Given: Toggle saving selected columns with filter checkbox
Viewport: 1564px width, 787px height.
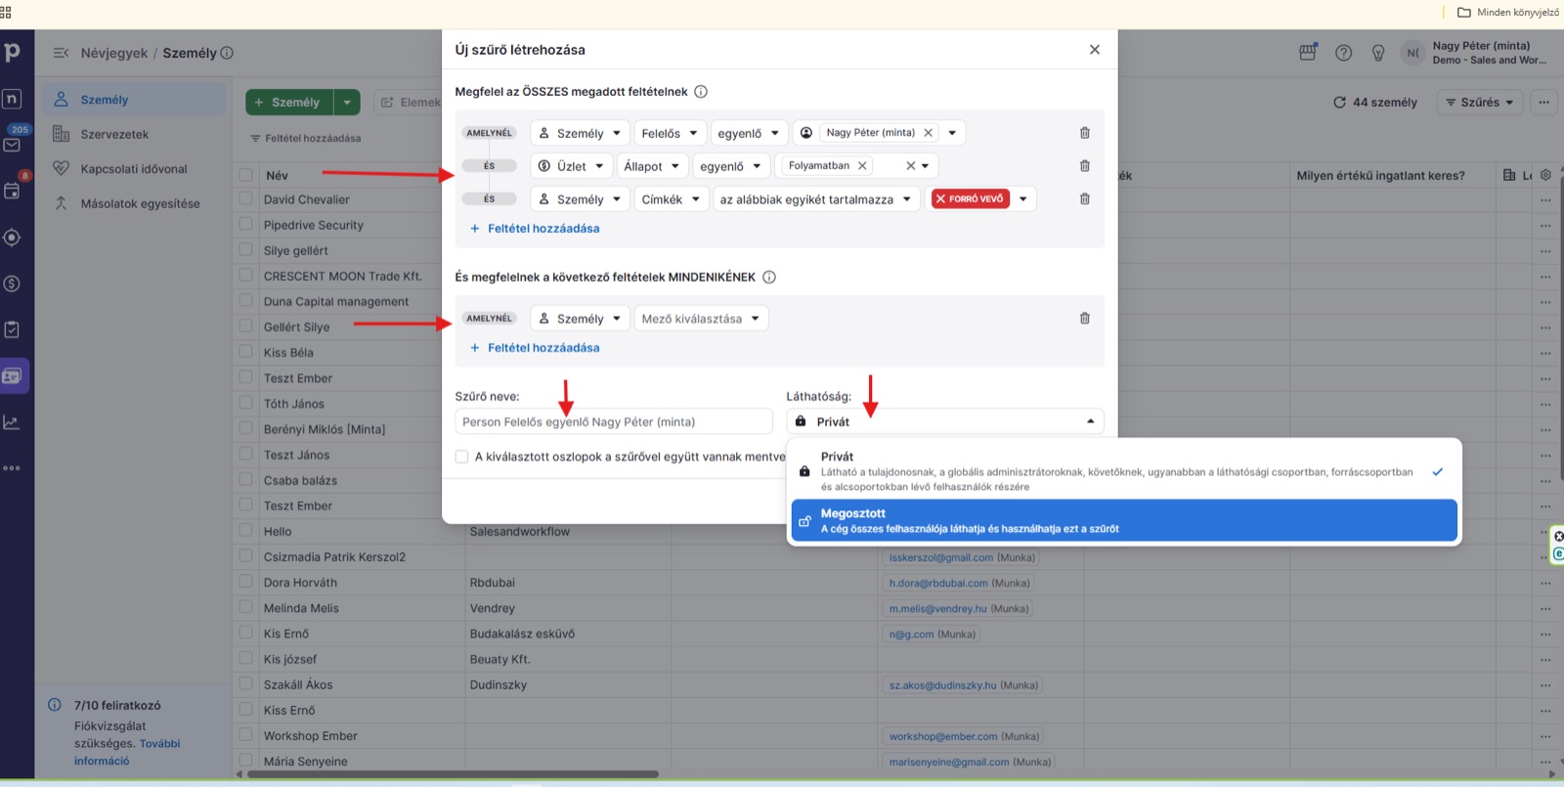Looking at the screenshot, I should [x=461, y=457].
